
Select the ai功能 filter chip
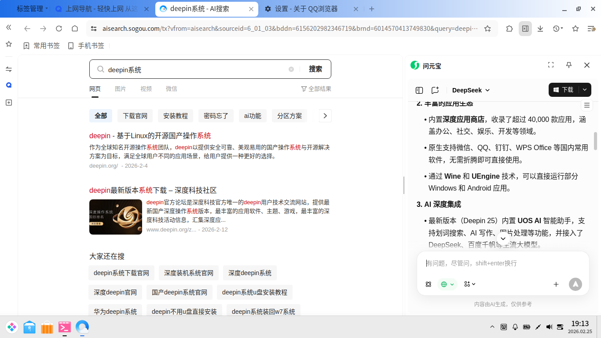pos(253,116)
